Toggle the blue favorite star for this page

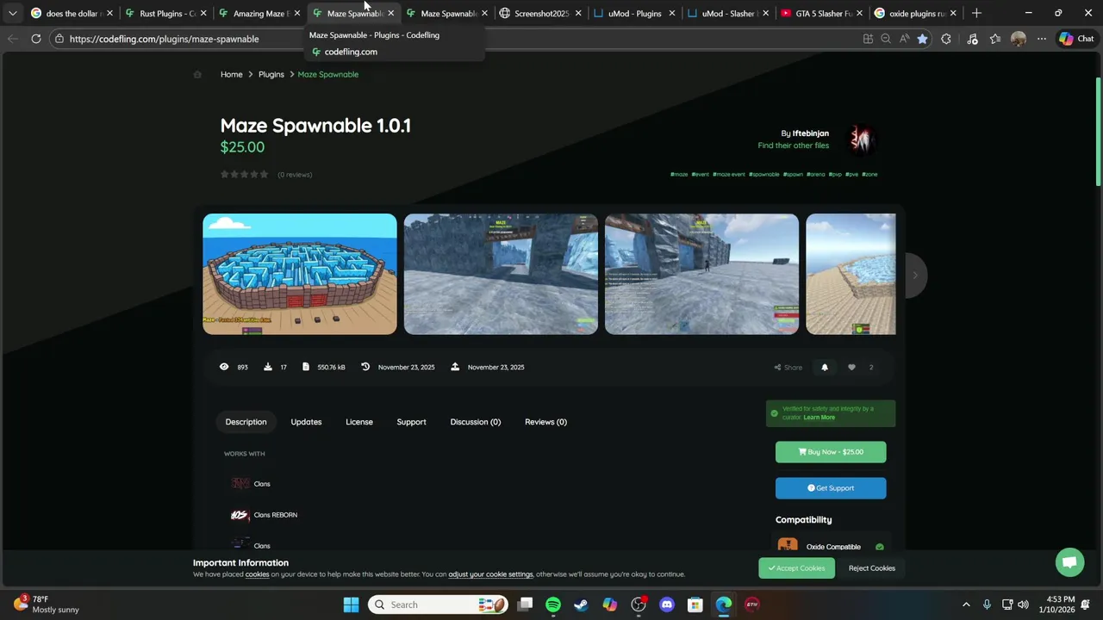[922, 39]
